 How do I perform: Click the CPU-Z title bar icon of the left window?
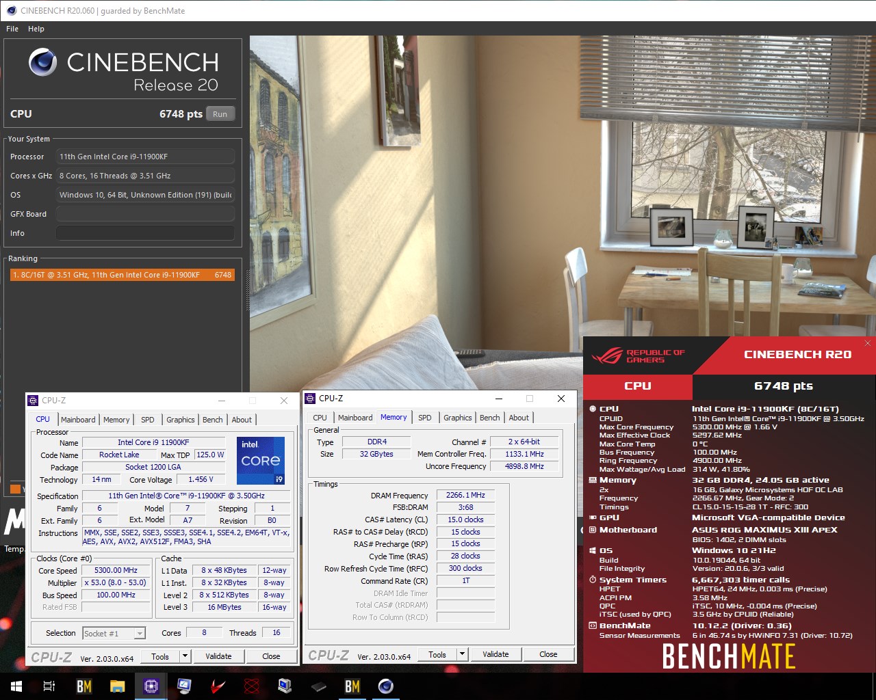tap(33, 400)
